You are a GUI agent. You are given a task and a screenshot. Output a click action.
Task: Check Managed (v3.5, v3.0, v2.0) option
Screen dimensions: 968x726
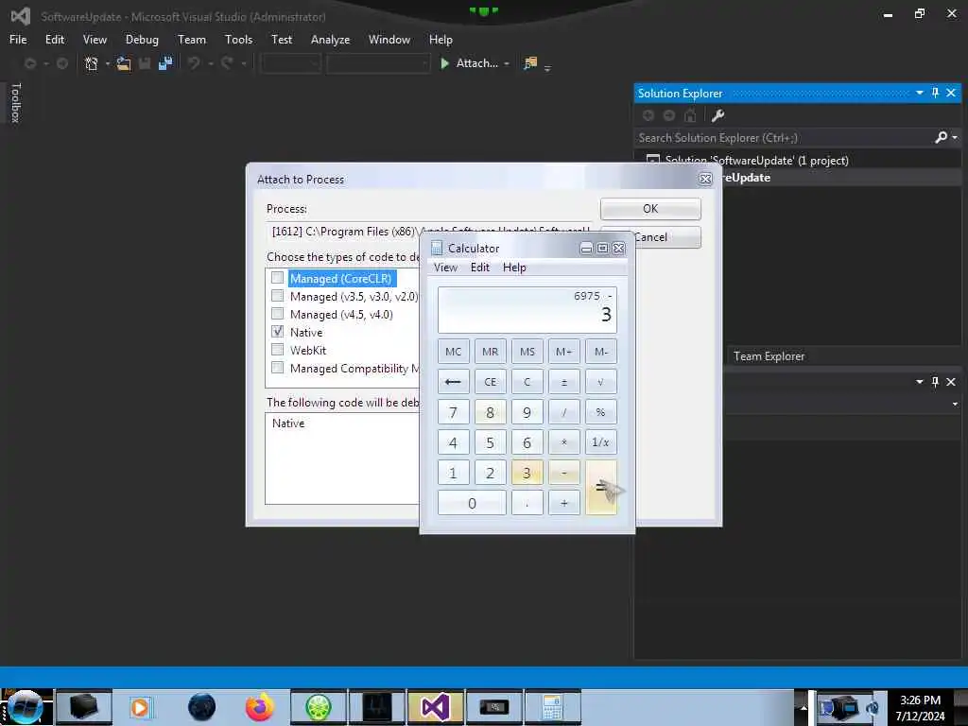[x=278, y=296]
